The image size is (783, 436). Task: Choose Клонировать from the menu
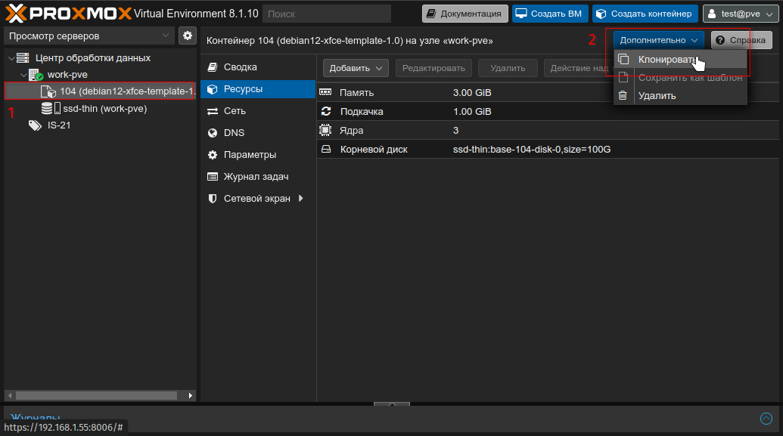pos(680,60)
